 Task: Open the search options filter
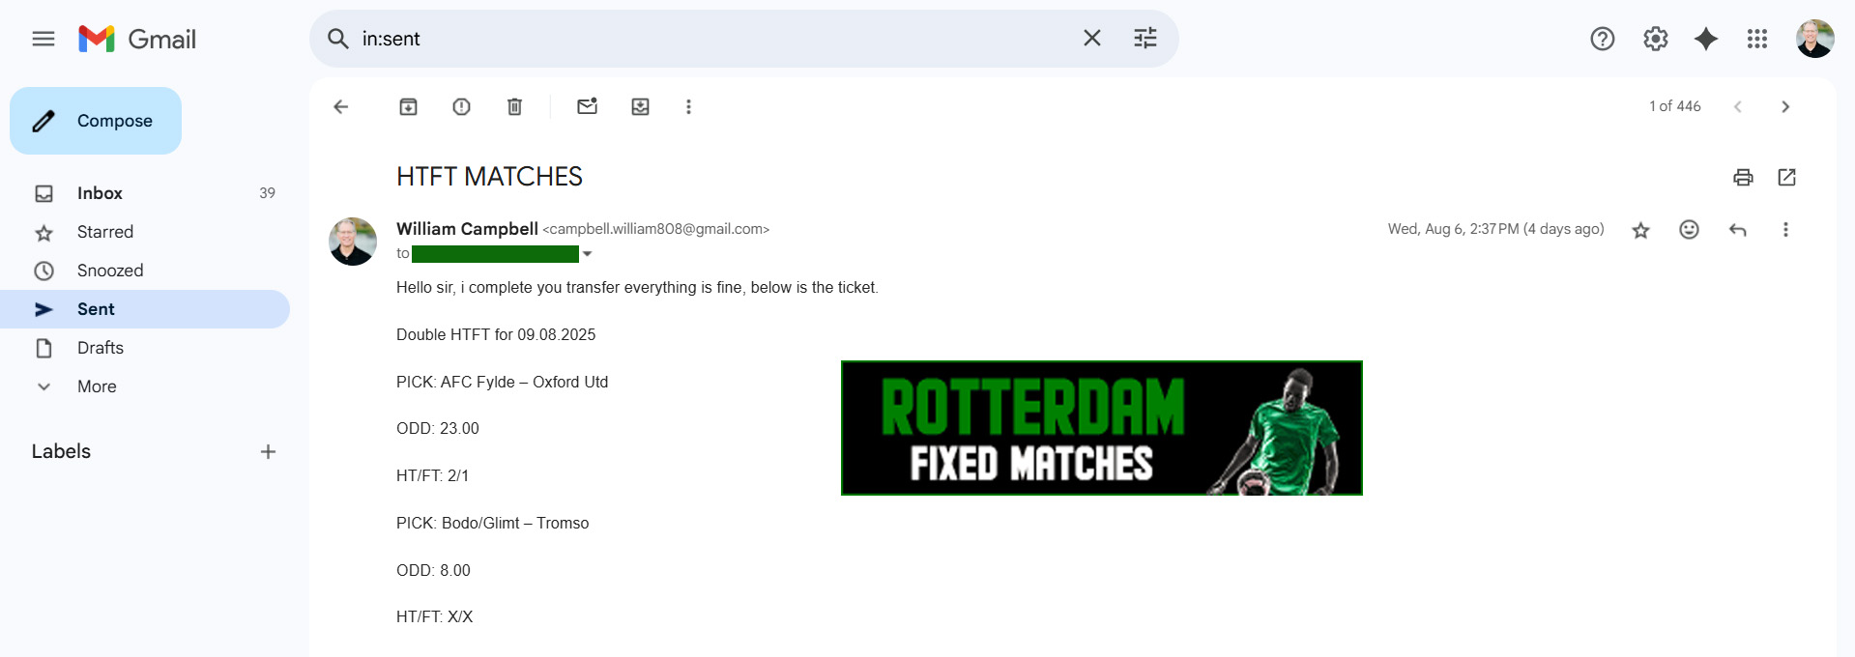(1145, 39)
